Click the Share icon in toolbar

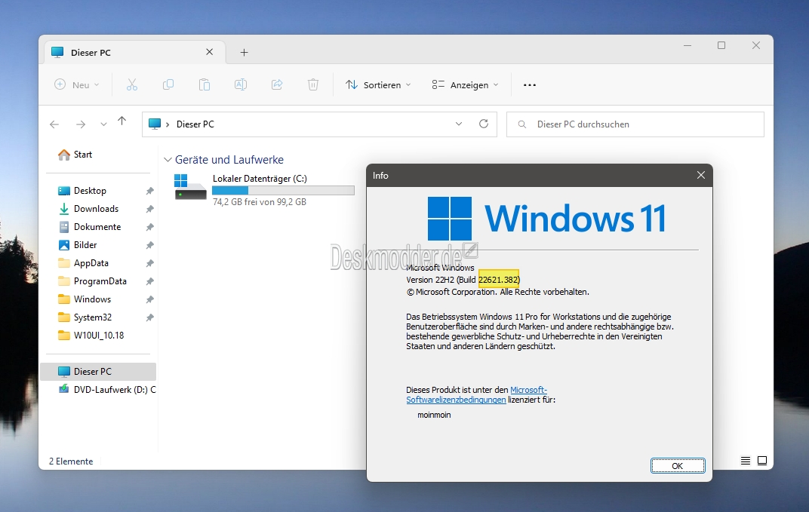pos(277,84)
